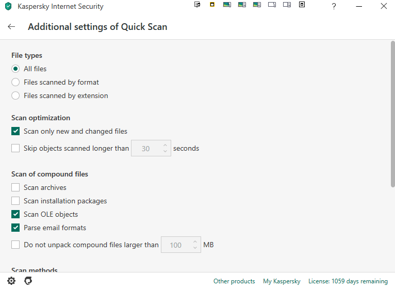
Task: Click the compound file size MB field
Action: [x=176, y=245]
